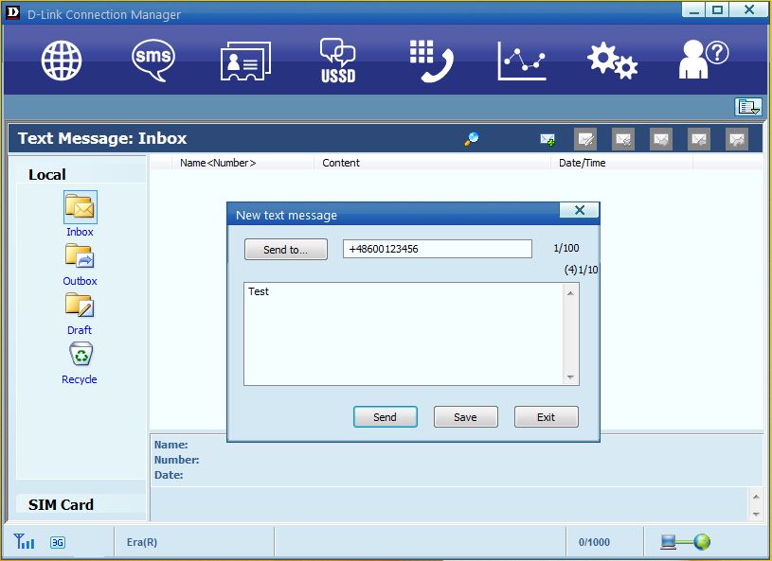Click the 0/1000 message counter
Image resolution: width=772 pixels, height=561 pixels.
594,542
